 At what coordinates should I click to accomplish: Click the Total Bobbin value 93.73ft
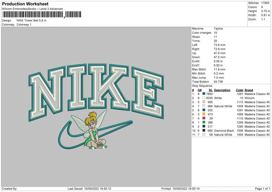pos(219,82)
